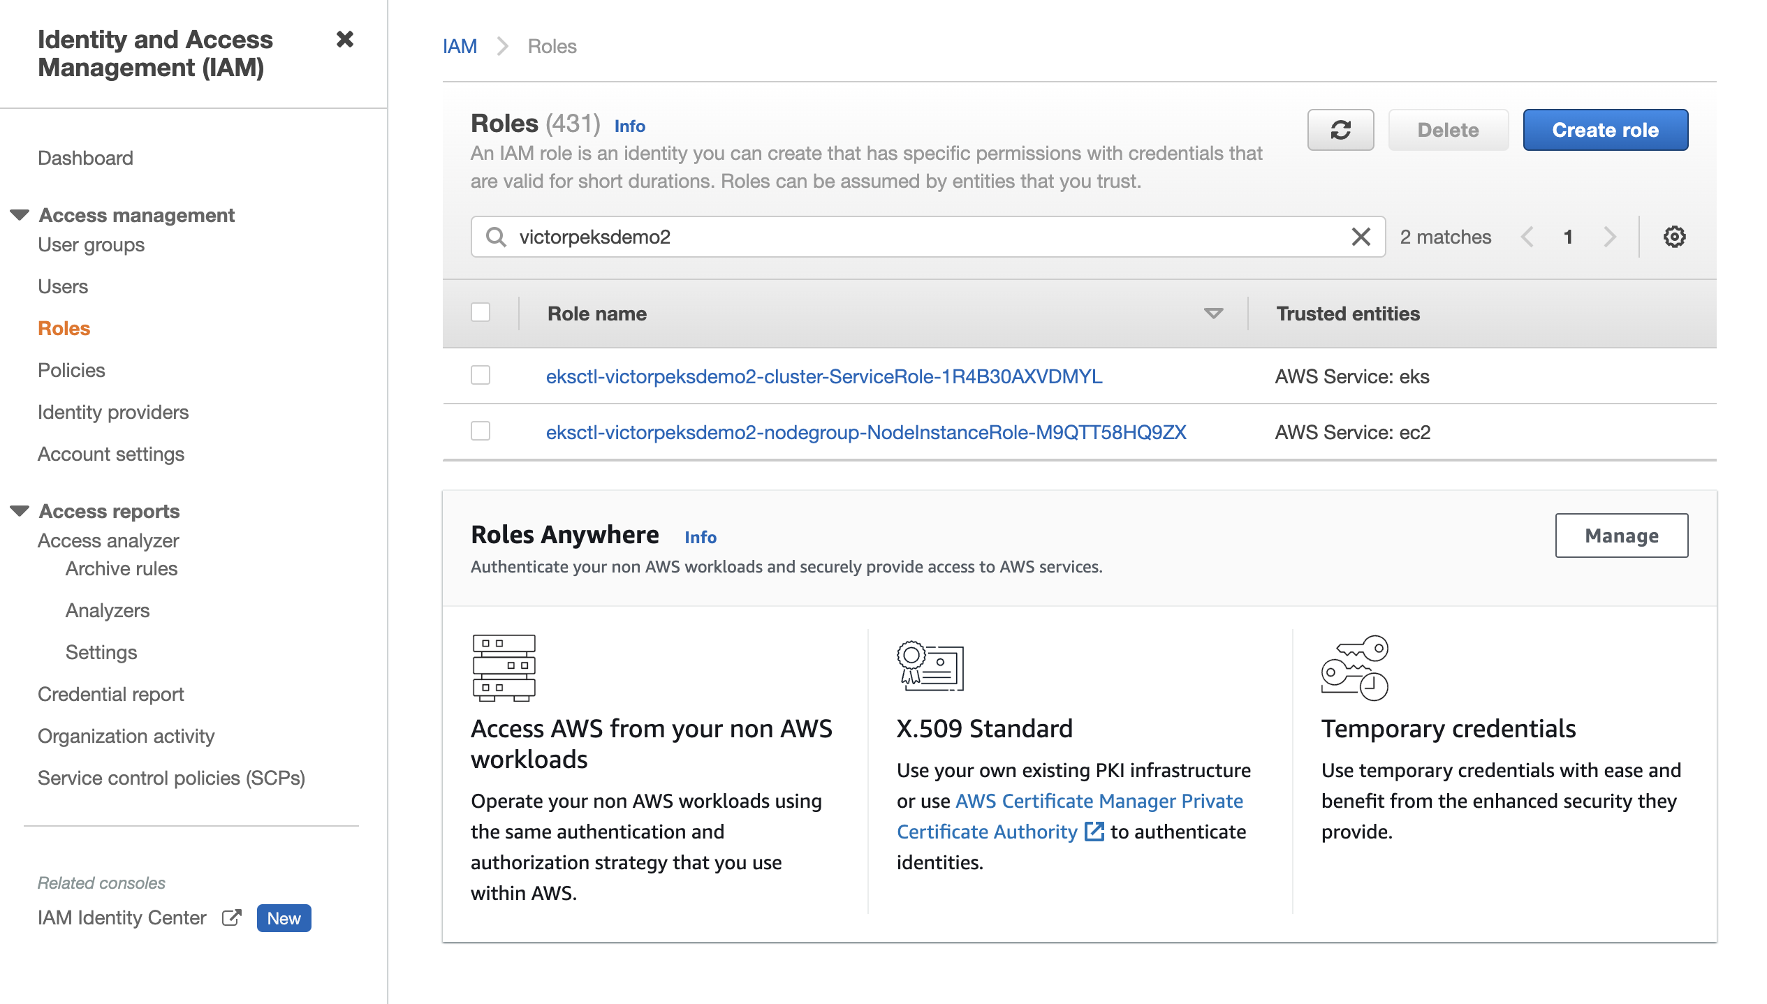The width and height of the screenshot is (1767, 1004).
Task: Navigate to Credential report
Action: tap(110, 694)
